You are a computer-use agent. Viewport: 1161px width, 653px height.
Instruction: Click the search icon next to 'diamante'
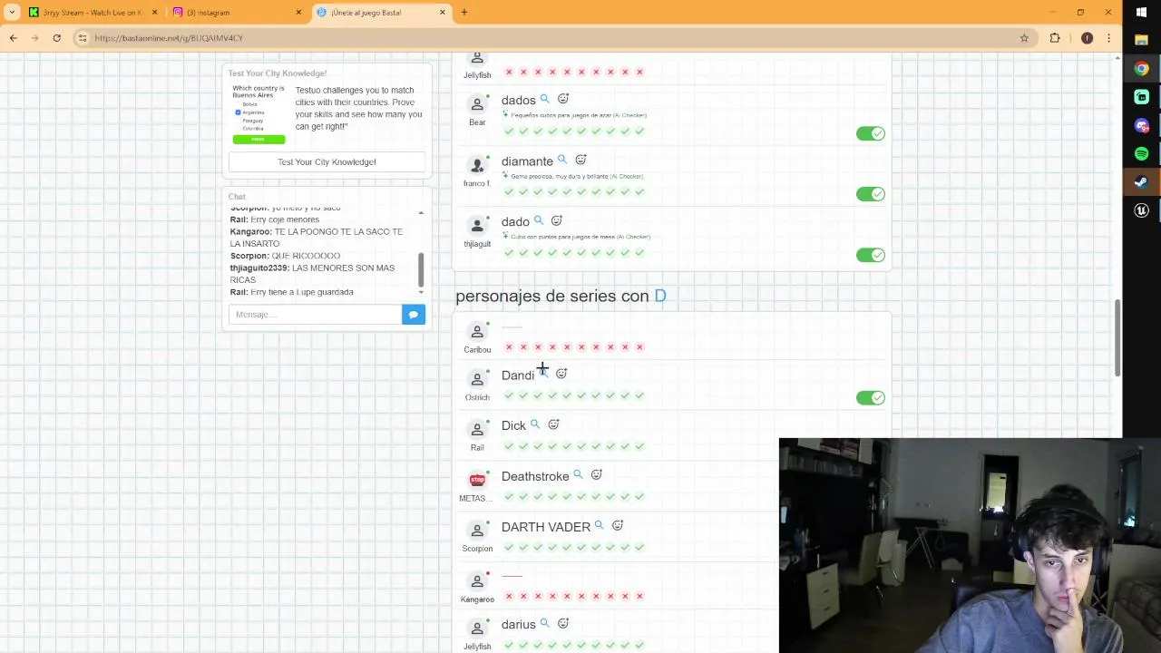562,160
